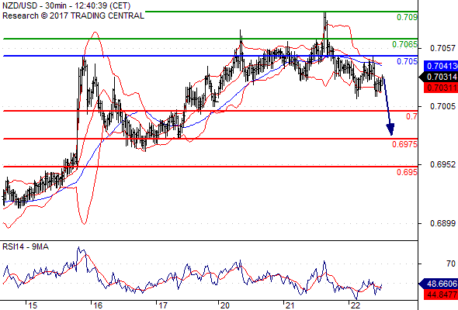Click the date 16 on the time axis

pos(98,305)
